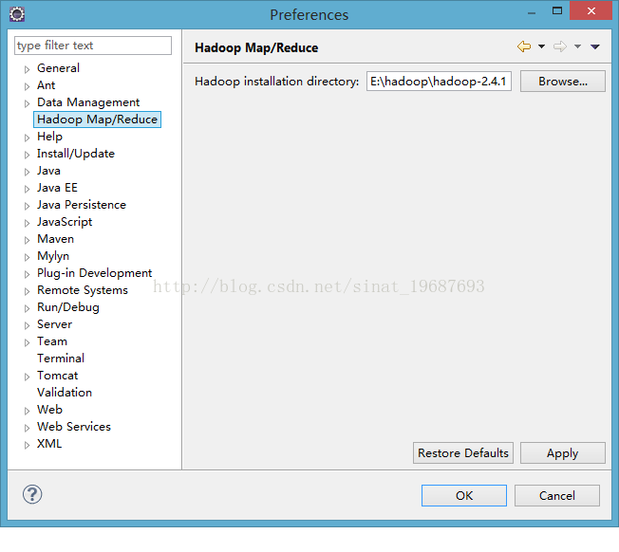
Task: Expand the JavaScript node
Action: 27,223
